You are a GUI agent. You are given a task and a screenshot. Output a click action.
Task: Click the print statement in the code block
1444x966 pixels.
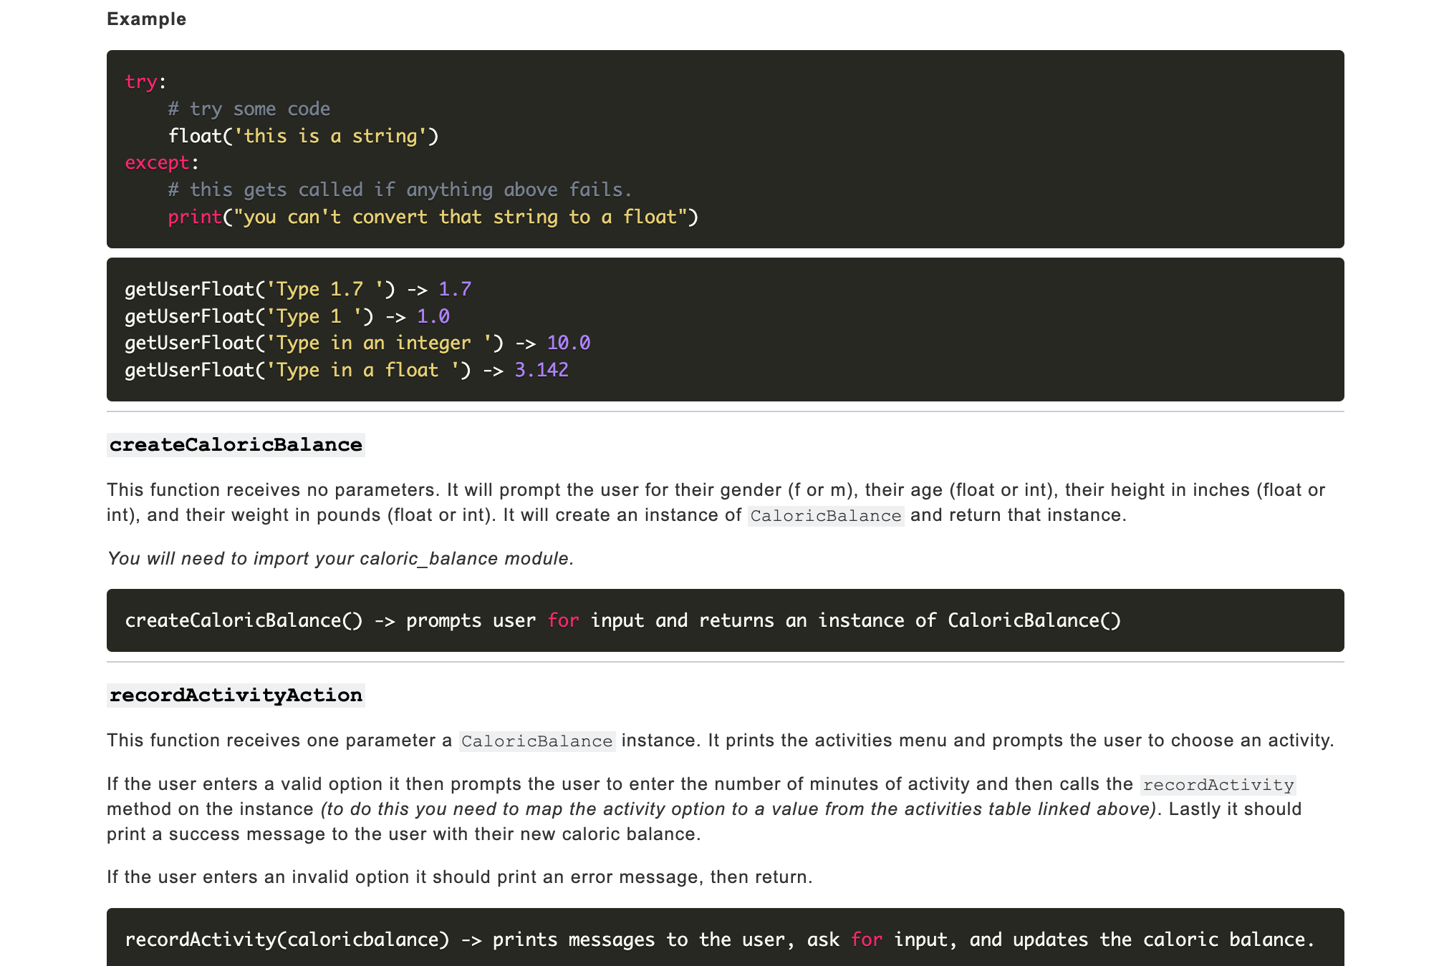pyautogui.click(x=432, y=217)
